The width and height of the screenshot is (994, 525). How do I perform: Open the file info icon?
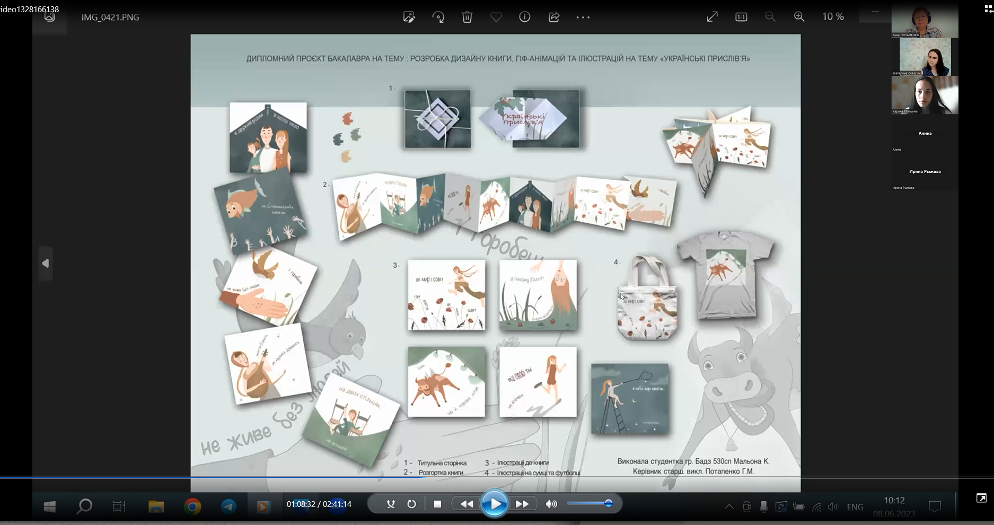point(525,17)
